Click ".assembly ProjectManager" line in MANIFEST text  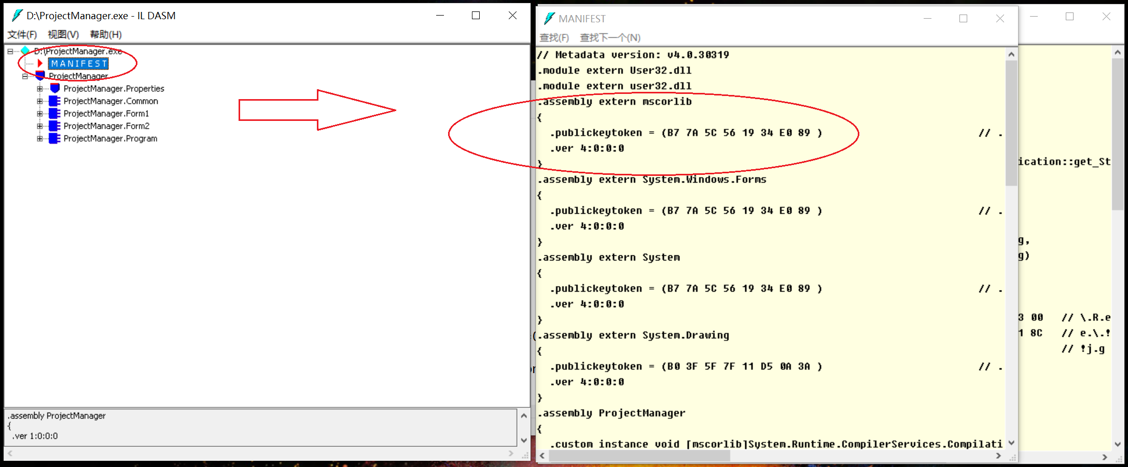click(x=611, y=413)
